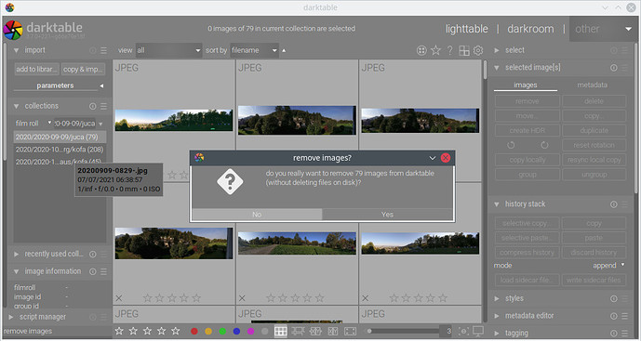The width and height of the screenshot is (641, 341).
Task: Expand the script manager module
Action: [x=11, y=317]
